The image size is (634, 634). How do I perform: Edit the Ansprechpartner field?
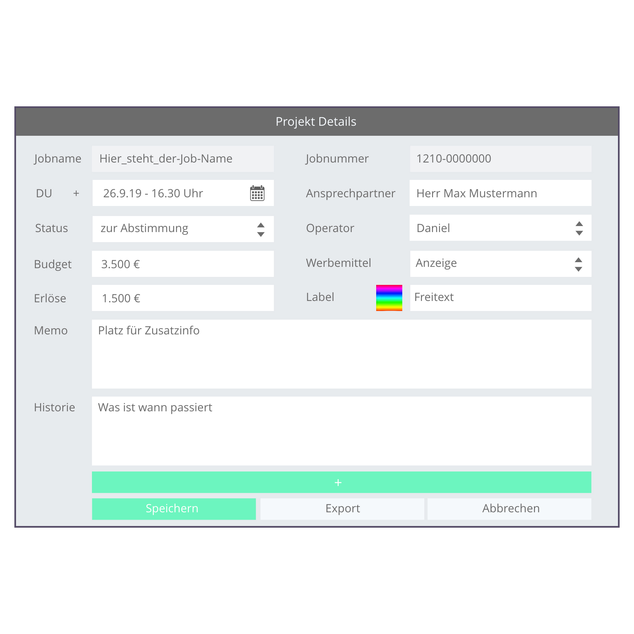click(x=500, y=193)
